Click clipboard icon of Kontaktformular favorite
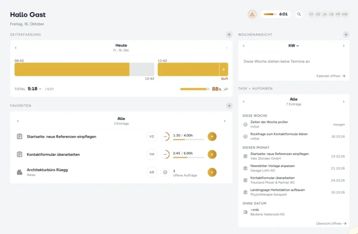 [20, 154]
